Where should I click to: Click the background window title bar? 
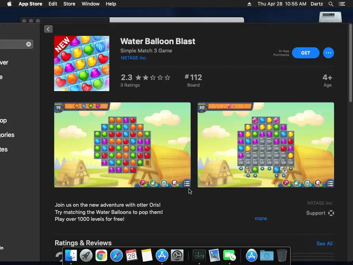tap(132, 20)
